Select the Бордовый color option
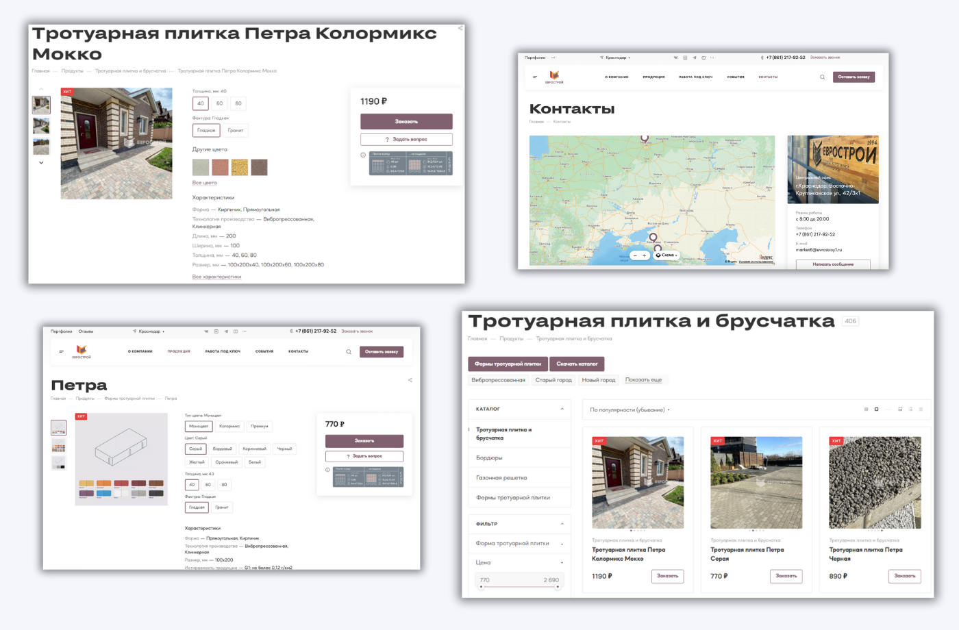Viewport: 959px width, 630px height. tap(223, 449)
